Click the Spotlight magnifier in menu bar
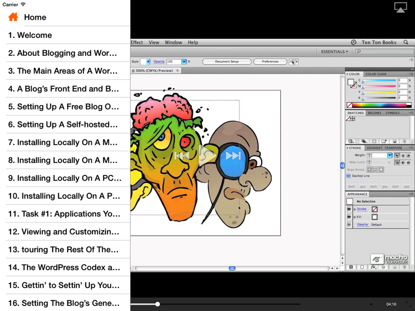Viewport: 415px width, 311px height. point(406,42)
